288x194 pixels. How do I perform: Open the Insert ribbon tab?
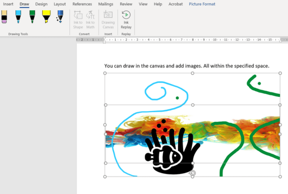8,4
